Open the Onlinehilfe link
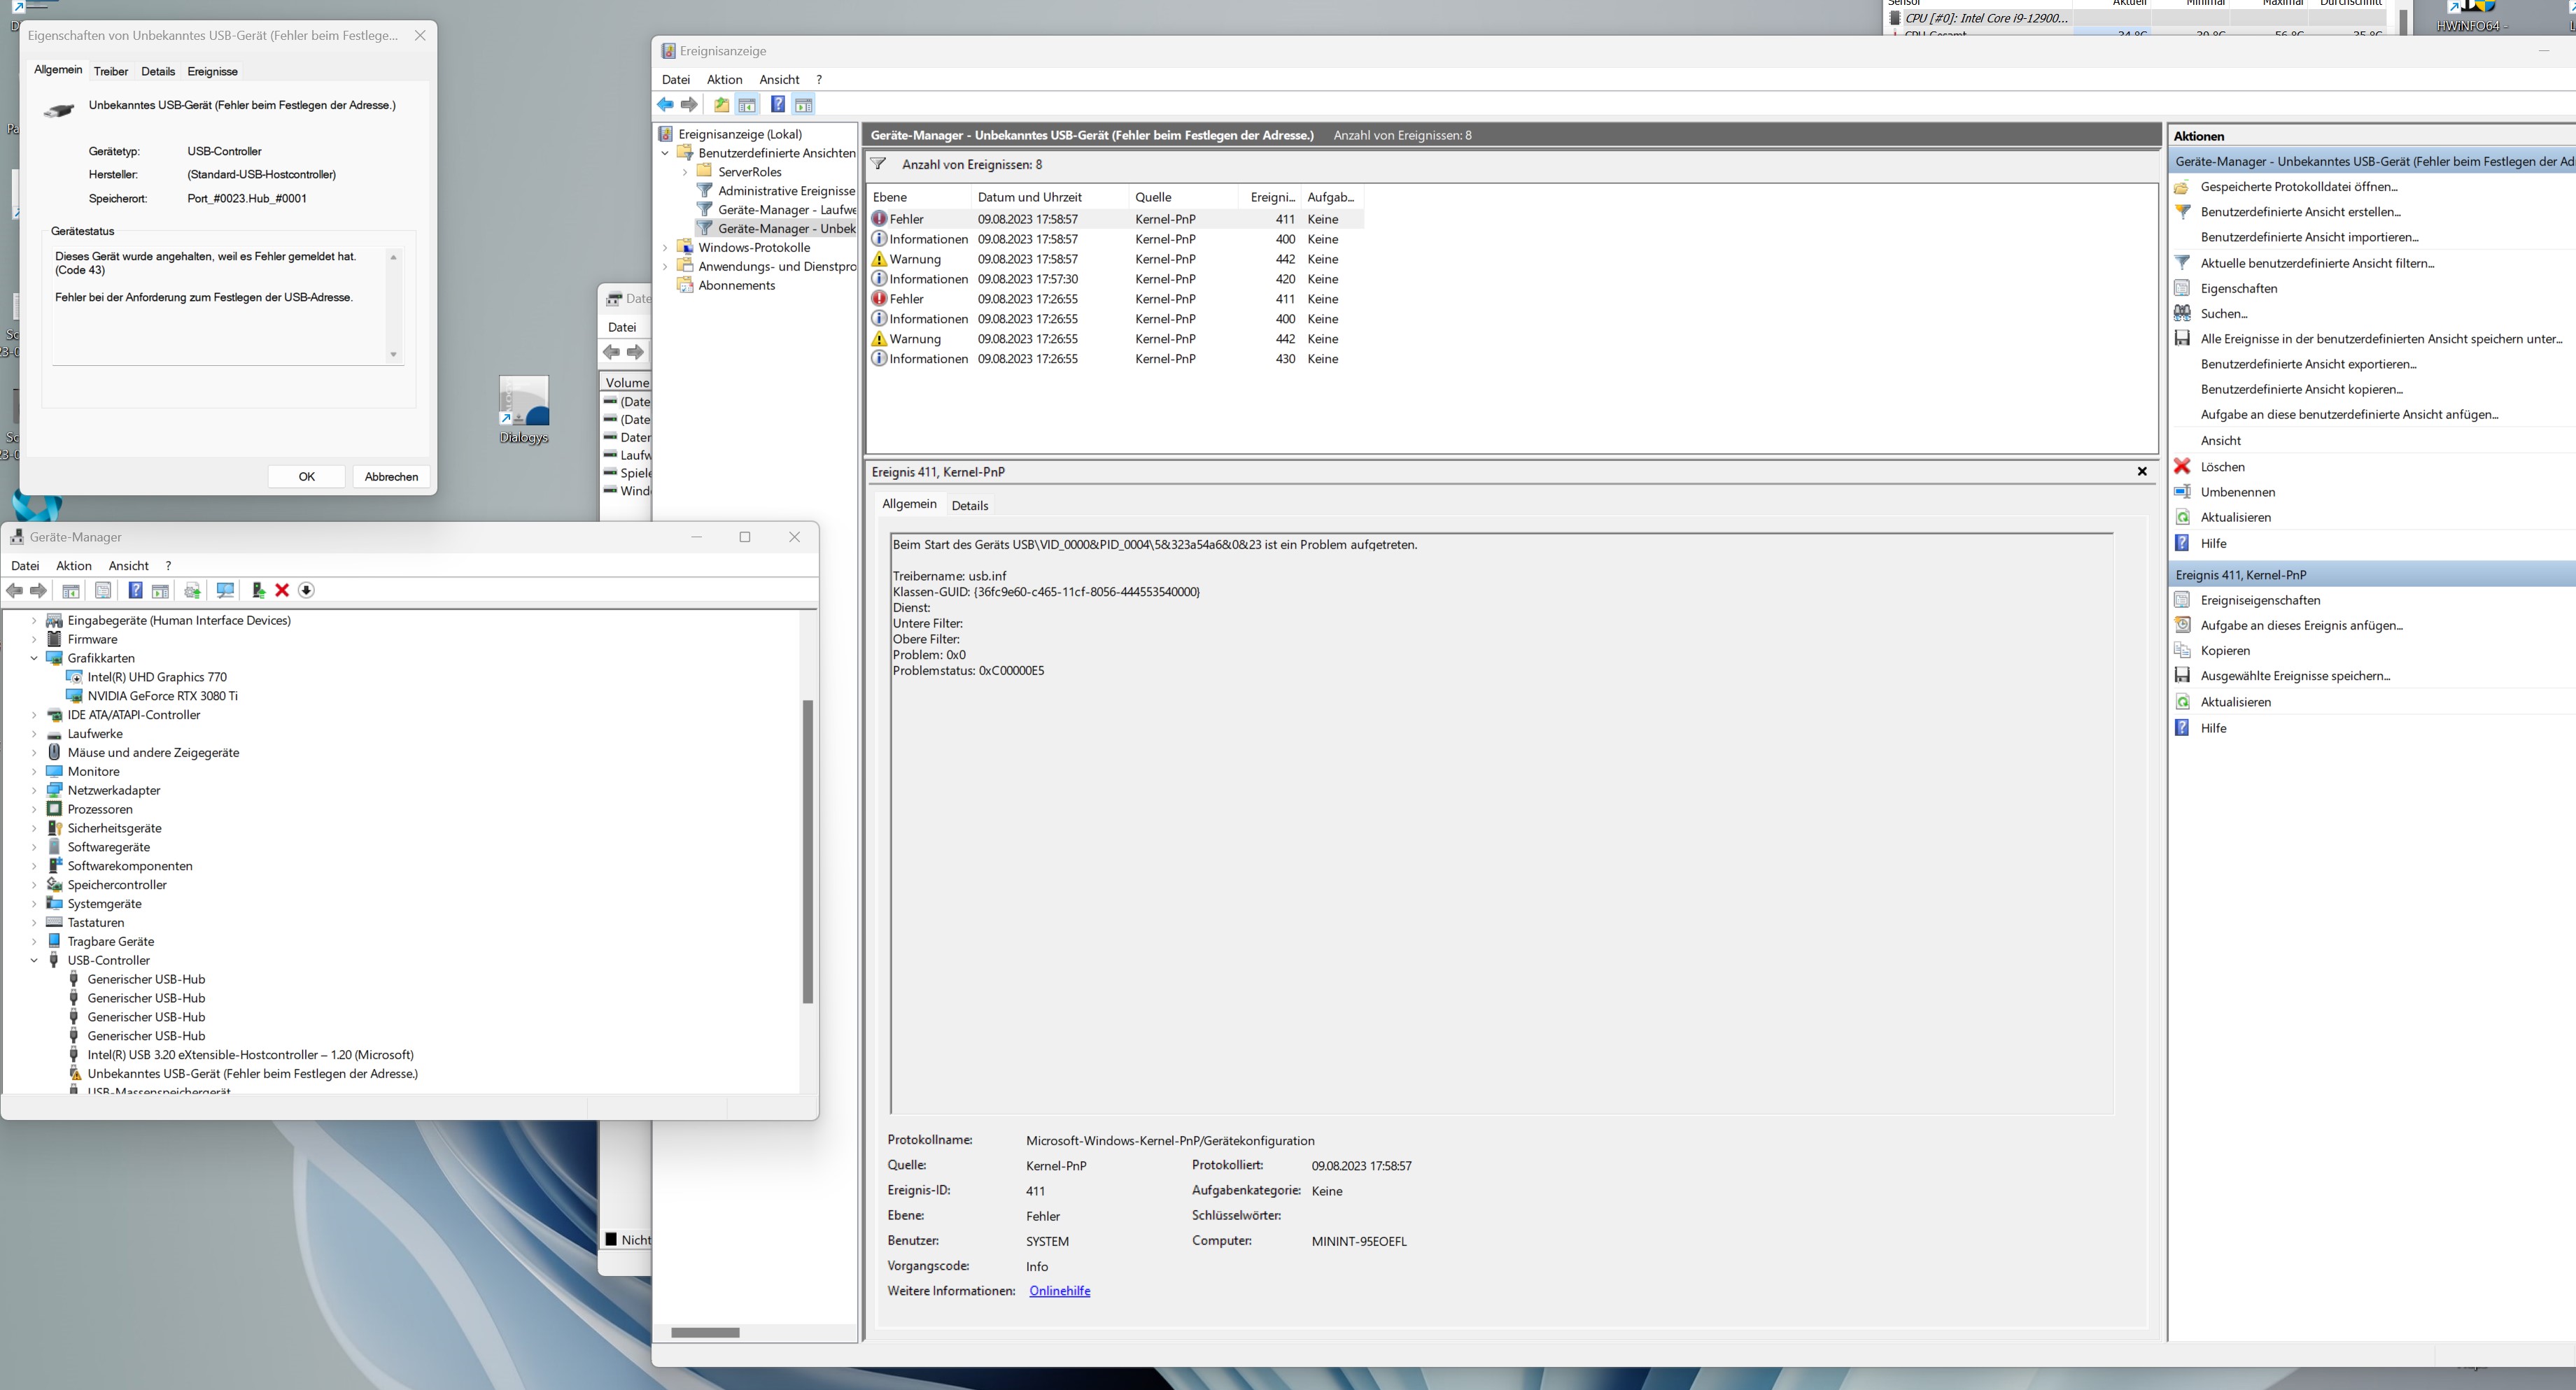Image resolution: width=2576 pixels, height=1390 pixels. point(1059,1291)
